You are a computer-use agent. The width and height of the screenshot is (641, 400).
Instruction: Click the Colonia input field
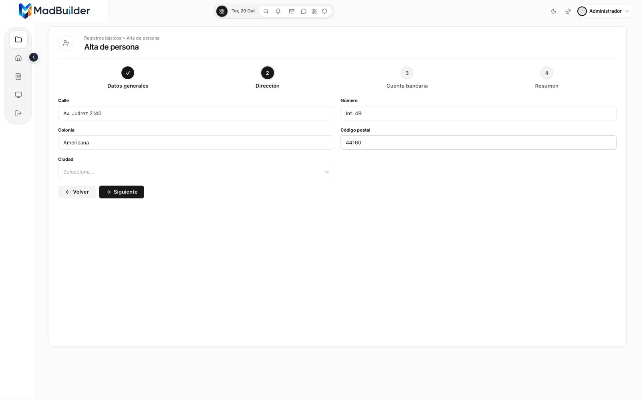point(196,142)
